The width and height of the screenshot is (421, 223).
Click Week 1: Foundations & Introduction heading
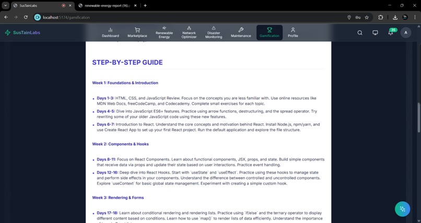125,83
